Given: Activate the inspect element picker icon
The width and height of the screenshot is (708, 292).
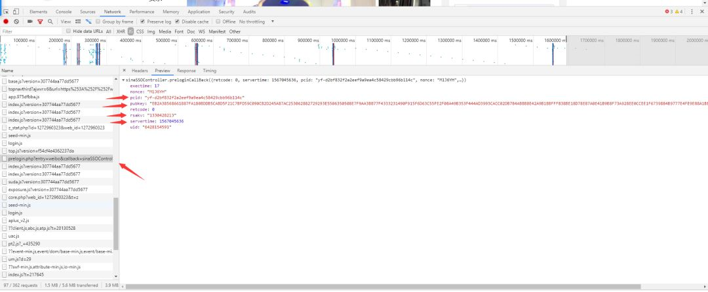Looking at the screenshot, I should (x=7, y=12).
